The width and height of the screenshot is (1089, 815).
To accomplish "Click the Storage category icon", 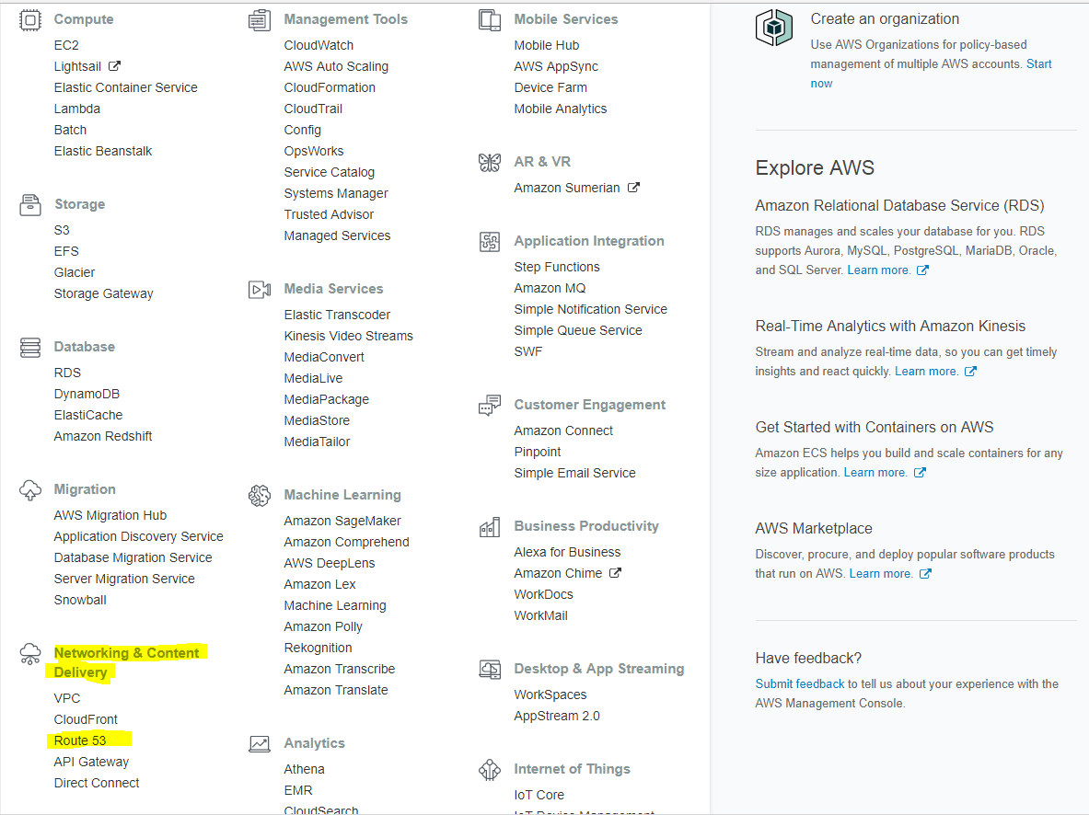I will tap(29, 205).
